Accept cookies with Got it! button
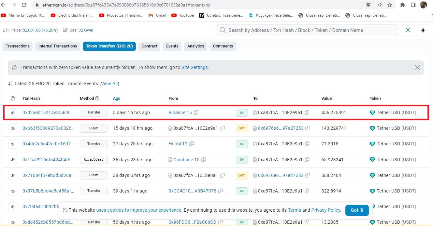434x226 pixels. pyautogui.click(x=357, y=210)
